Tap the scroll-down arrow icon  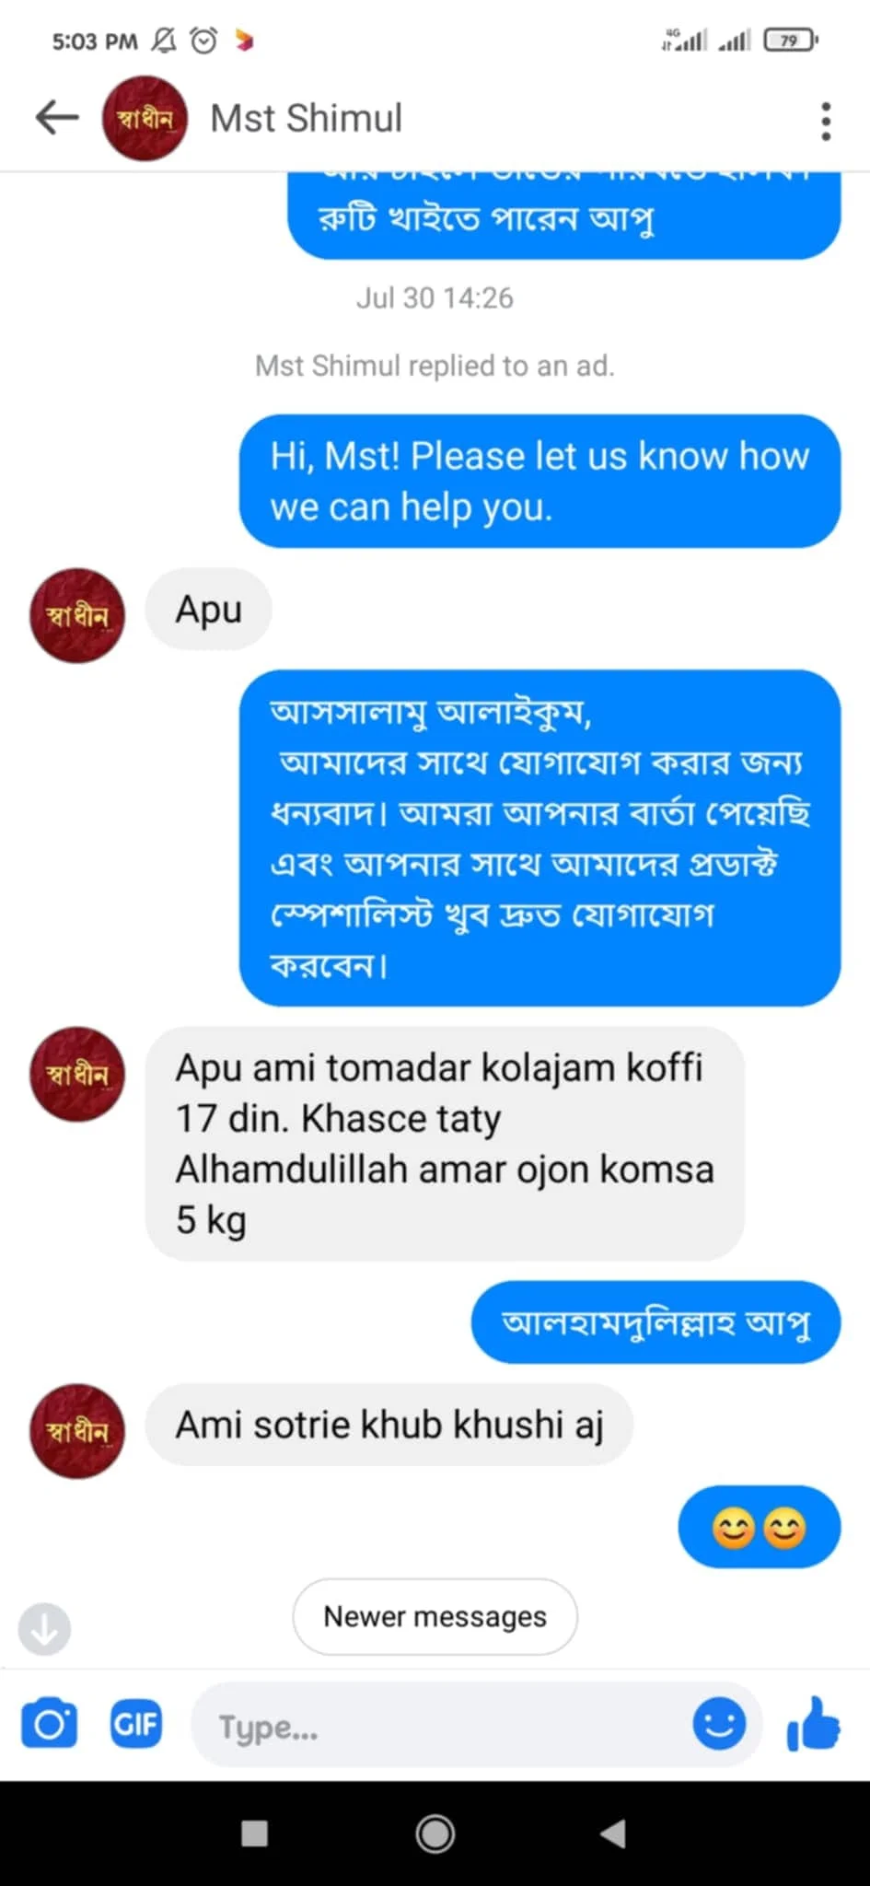tap(44, 1628)
